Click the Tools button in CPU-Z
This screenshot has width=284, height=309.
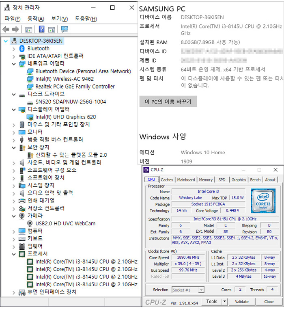[212, 302]
